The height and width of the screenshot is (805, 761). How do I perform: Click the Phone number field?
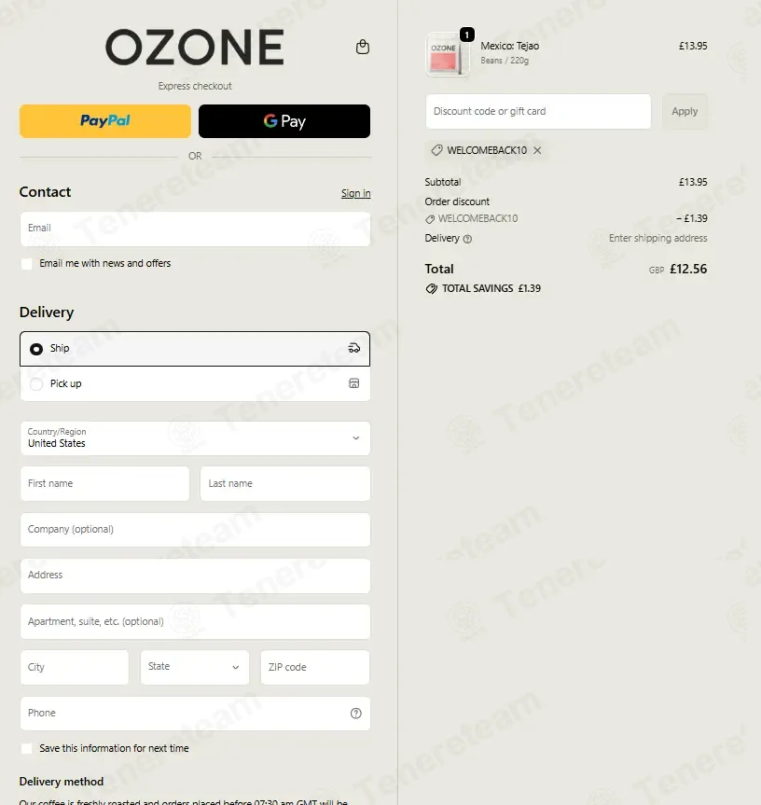click(x=195, y=713)
